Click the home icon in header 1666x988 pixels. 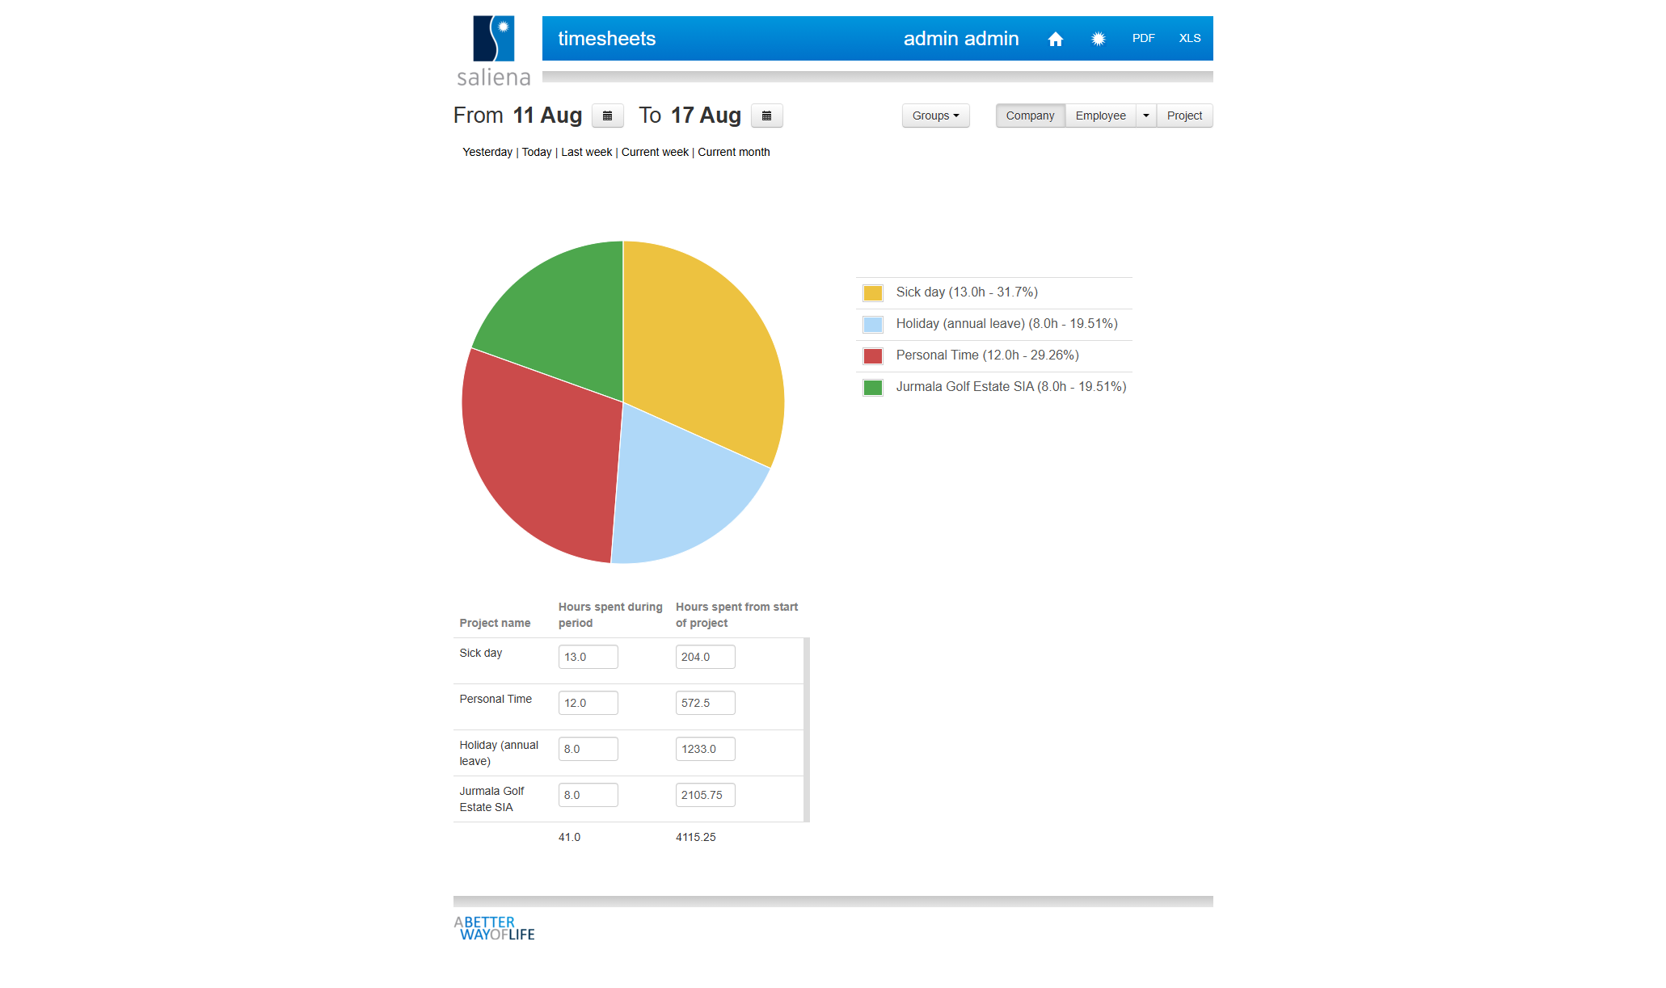pyautogui.click(x=1055, y=39)
